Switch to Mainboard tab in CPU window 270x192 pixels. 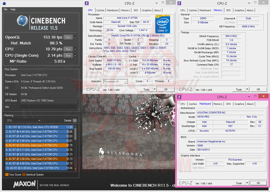click(x=112, y=10)
